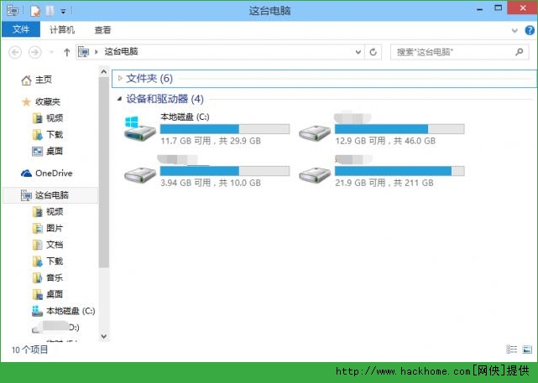
Task: Click 这台电脑 breadcrumb in address bar
Action: (121, 52)
